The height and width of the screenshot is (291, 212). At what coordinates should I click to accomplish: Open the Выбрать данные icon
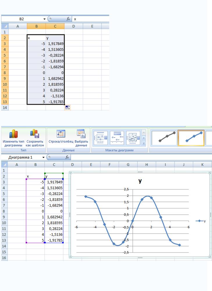(81, 134)
